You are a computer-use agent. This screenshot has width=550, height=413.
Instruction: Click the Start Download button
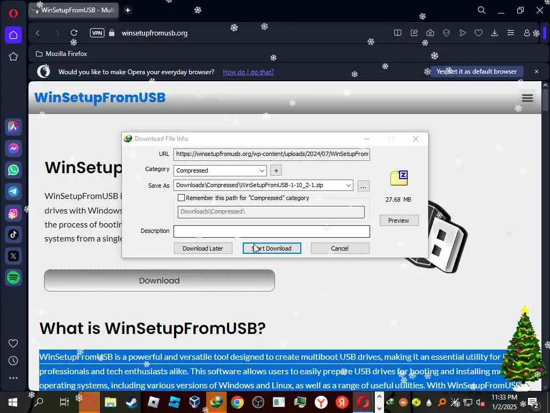272,248
